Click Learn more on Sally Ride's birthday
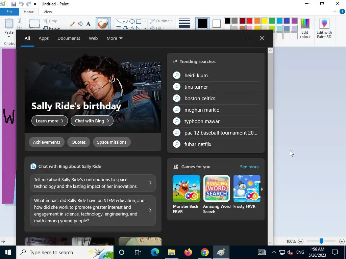 click(50, 121)
